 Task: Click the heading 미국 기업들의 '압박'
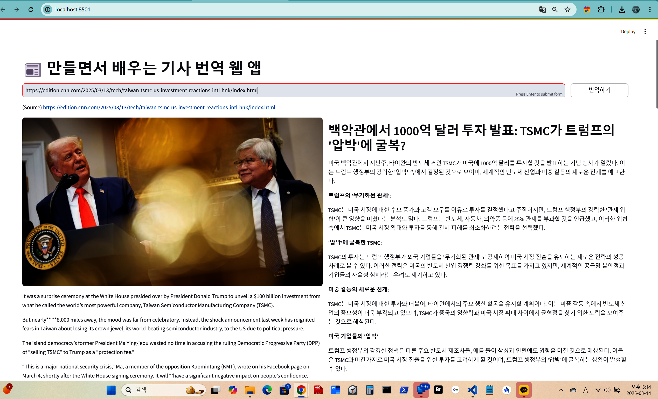[x=354, y=336]
